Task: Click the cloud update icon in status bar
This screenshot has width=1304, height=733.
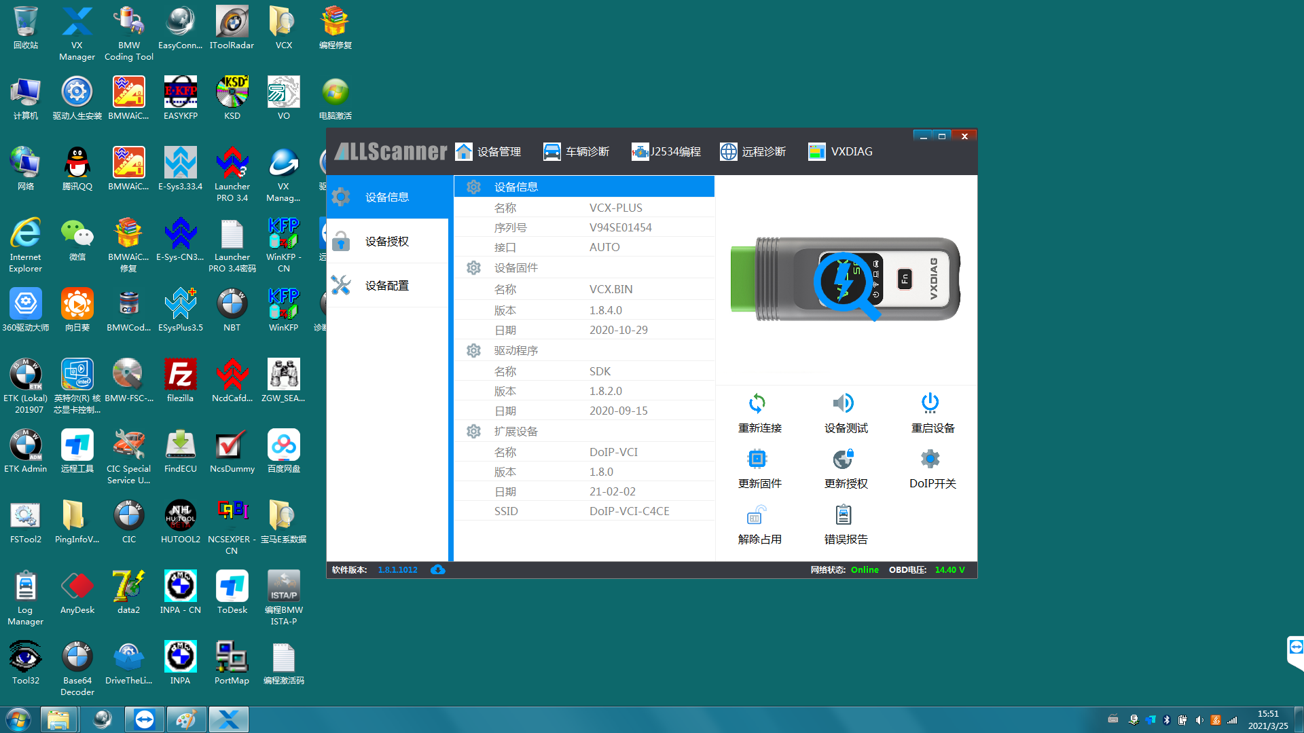Action: tap(438, 569)
